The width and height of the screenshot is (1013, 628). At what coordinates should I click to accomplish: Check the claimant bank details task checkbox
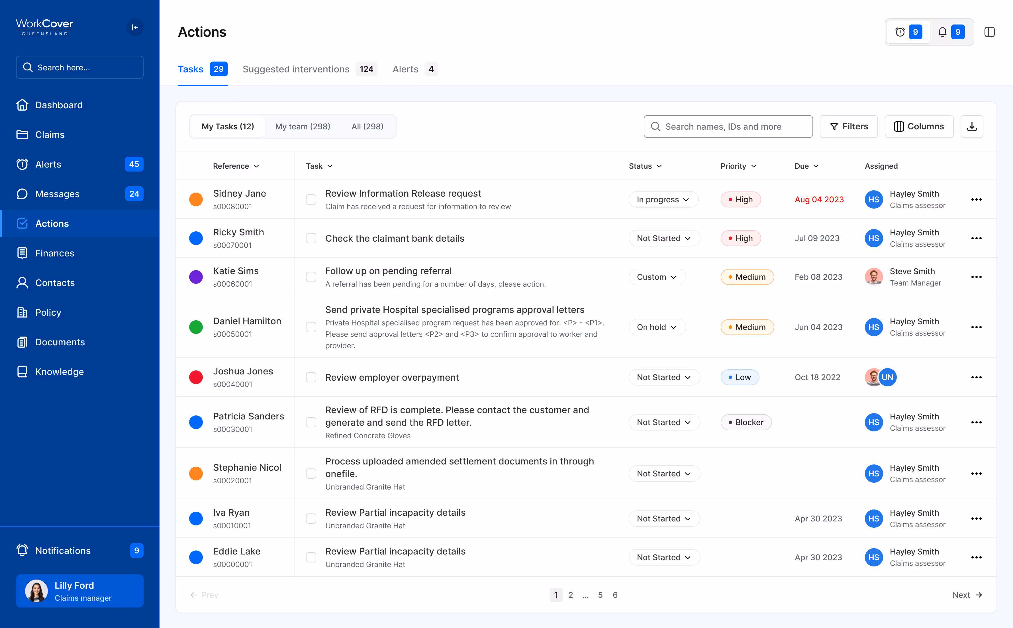311,238
